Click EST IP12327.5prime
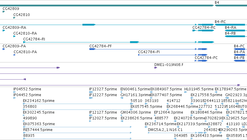The height and width of the screenshot is (140, 247). coord(103,89)
